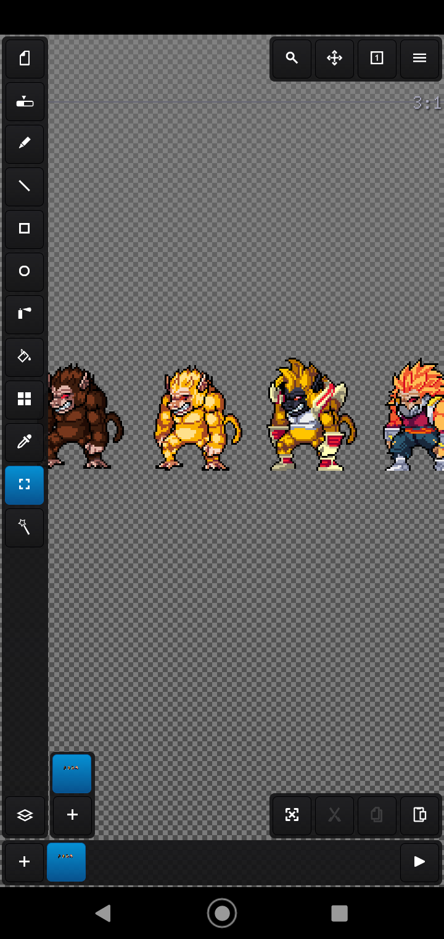Viewport: 444px width, 939px height.
Task: Click the orange-haired fighter sprite
Action: [x=413, y=415]
